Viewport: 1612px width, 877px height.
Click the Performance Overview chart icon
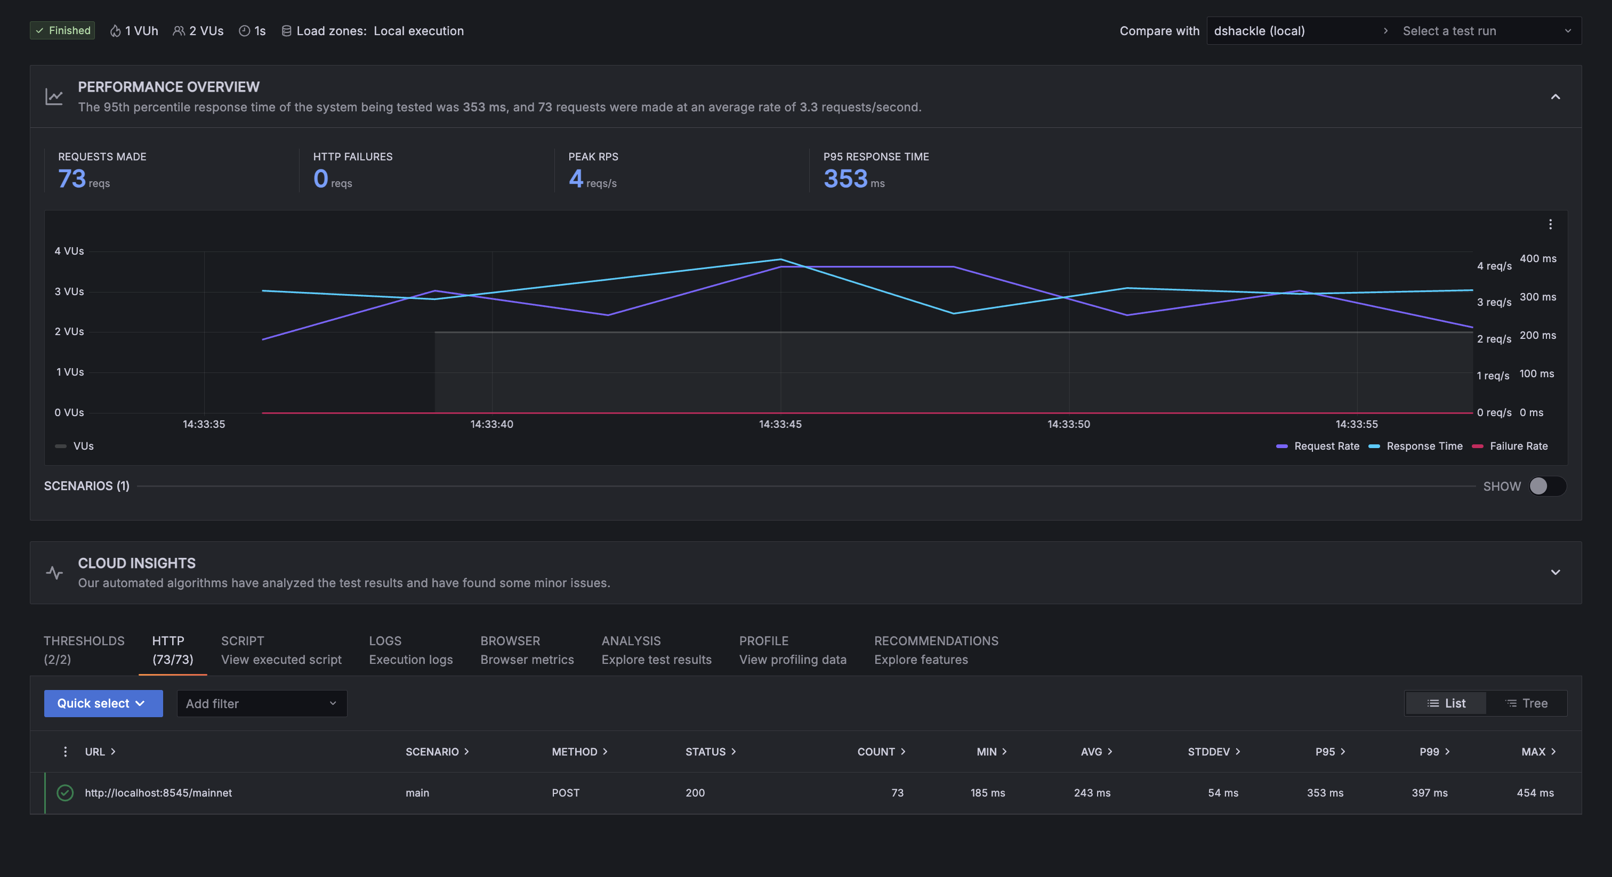pos(54,96)
